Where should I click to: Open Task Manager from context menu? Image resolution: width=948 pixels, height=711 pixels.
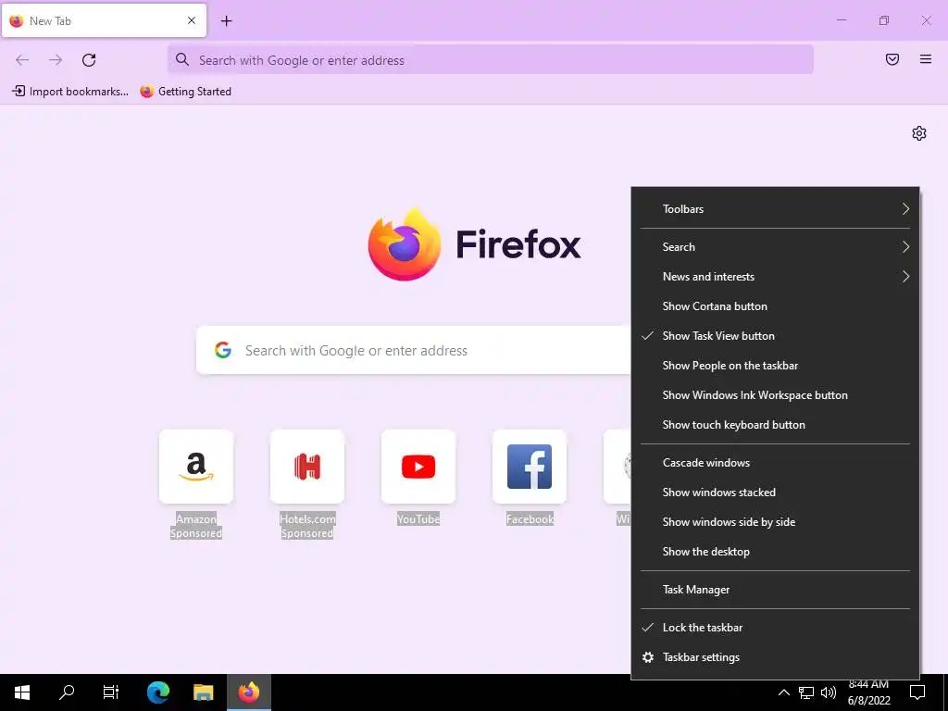[775, 590]
